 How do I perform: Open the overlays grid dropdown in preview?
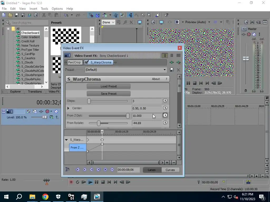point(221,22)
